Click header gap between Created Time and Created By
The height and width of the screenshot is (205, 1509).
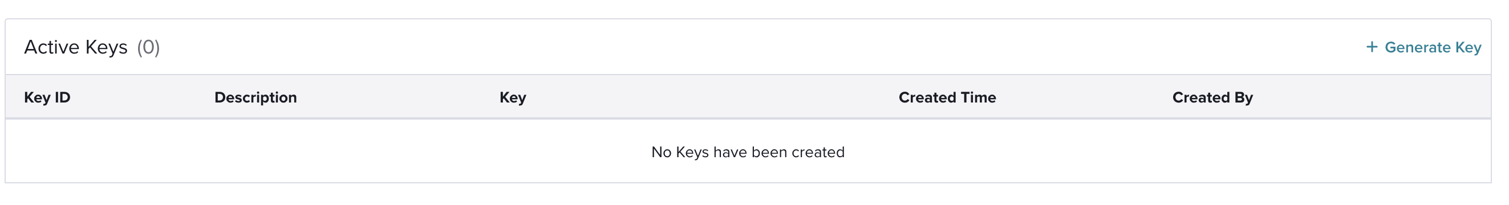(x=1084, y=97)
